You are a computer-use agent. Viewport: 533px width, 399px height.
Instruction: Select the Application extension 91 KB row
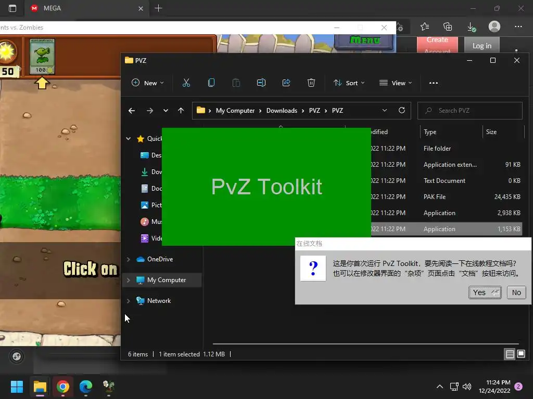[447, 165]
